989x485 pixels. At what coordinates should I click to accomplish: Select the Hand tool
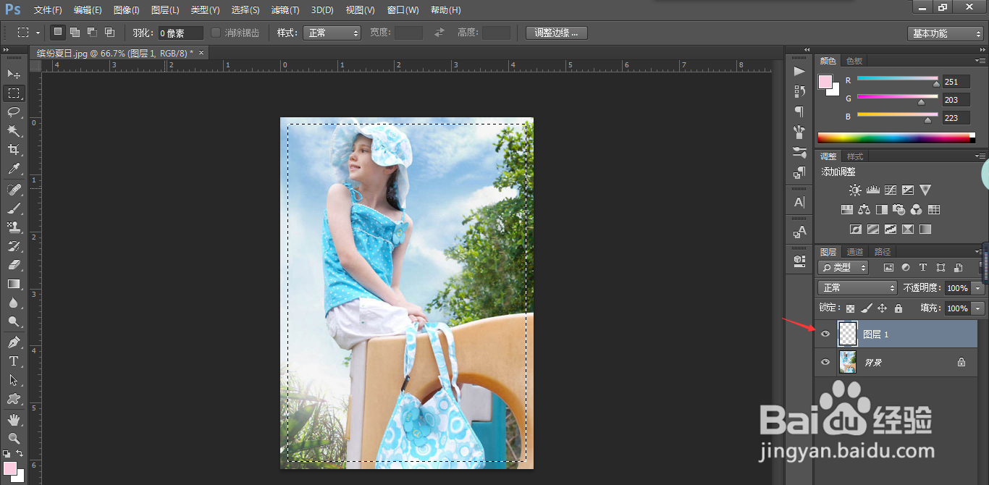coord(13,420)
